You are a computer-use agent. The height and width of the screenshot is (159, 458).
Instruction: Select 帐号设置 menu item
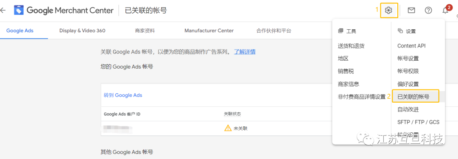coord(408,59)
